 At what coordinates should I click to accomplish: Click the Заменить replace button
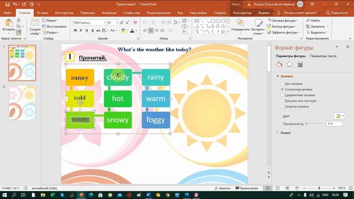point(316,27)
